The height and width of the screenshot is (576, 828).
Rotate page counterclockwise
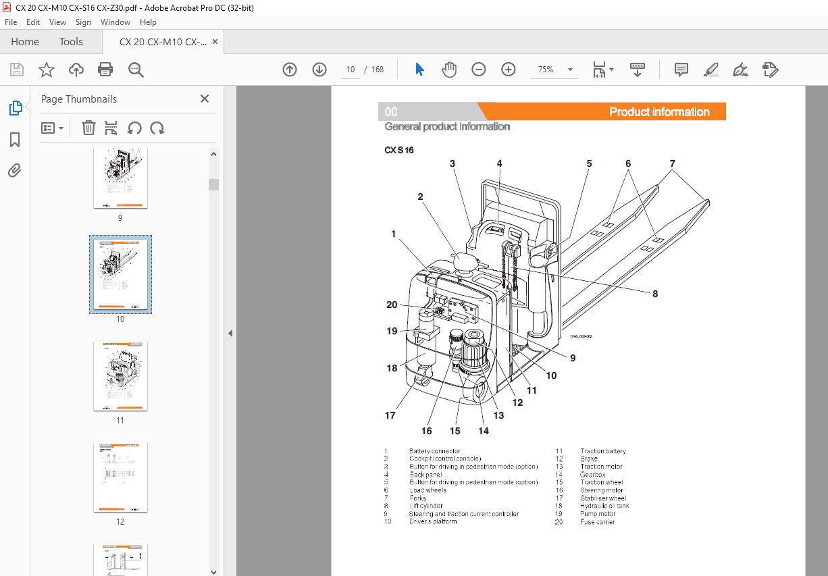pyautogui.click(x=134, y=128)
